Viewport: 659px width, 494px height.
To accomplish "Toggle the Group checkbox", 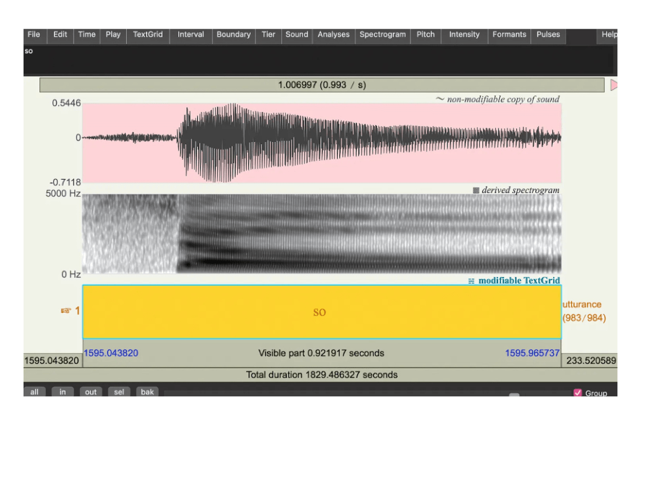I will tap(578, 392).
